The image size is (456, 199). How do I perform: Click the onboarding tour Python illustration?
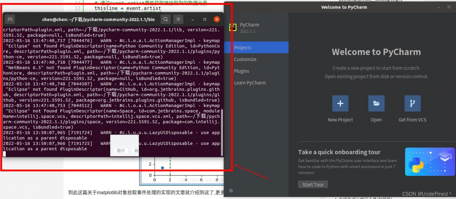[430, 162]
